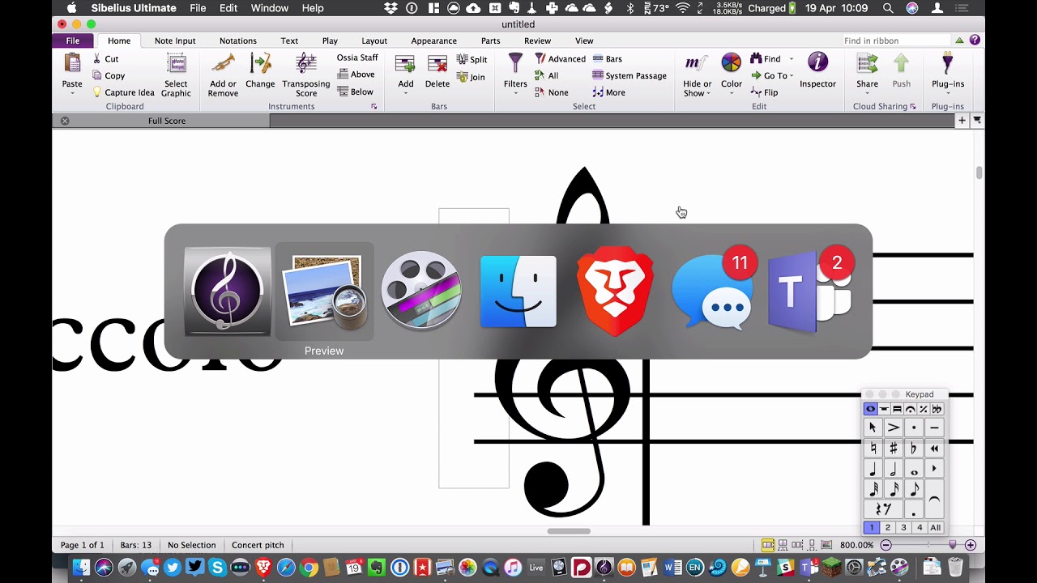
Task: Click Ossia Staff Above button
Action: pyautogui.click(x=356, y=74)
